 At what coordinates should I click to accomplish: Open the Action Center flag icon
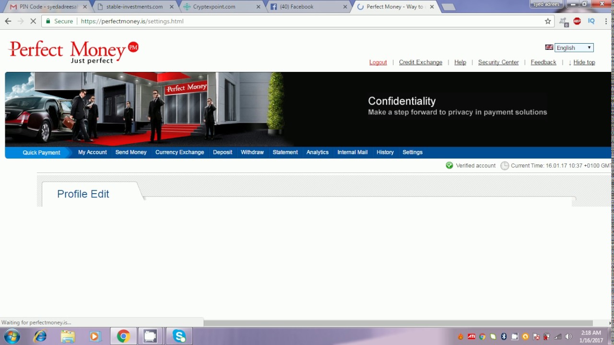536,337
